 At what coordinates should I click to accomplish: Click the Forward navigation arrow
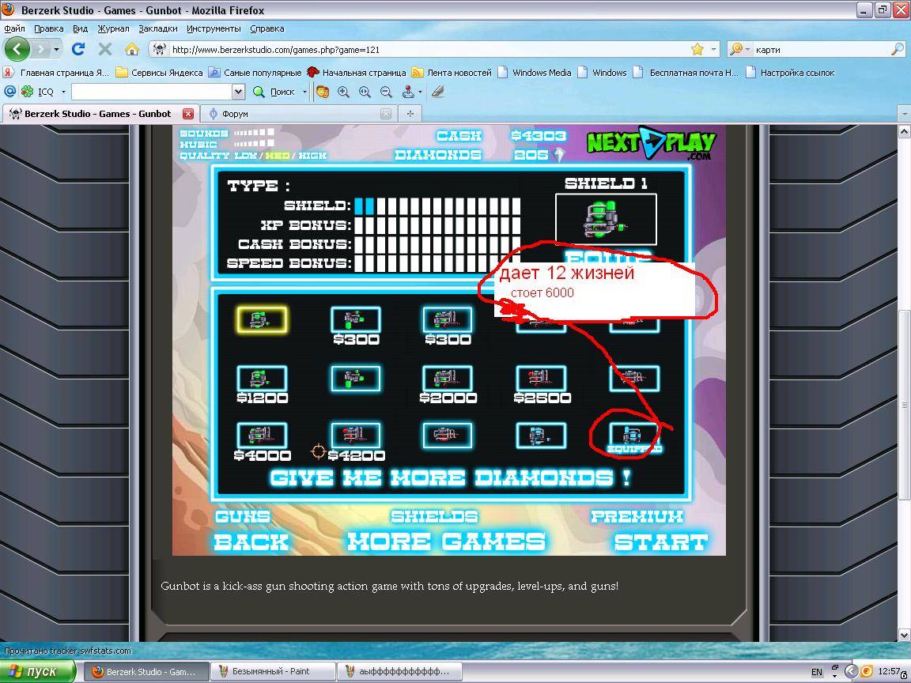coord(40,49)
